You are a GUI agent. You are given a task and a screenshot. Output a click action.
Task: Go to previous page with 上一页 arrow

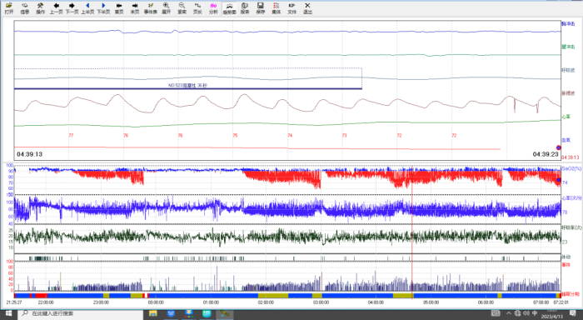tap(56, 8)
